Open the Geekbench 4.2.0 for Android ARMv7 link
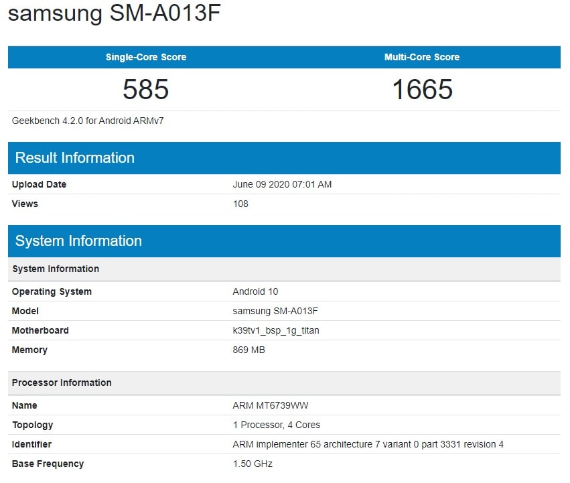Screen dimensions: 570x483 [74, 120]
